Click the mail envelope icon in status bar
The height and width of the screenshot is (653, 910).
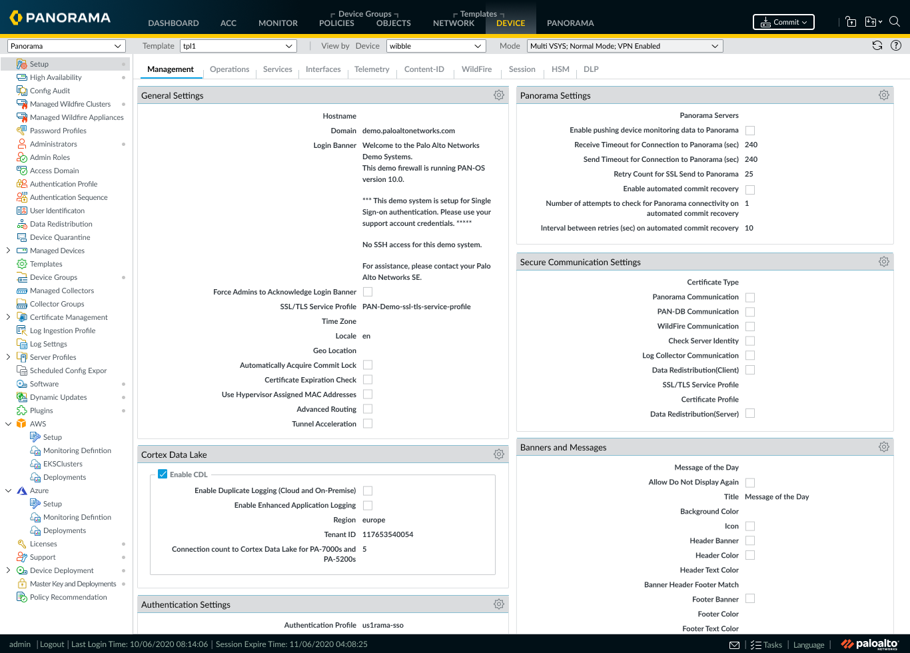point(734,645)
